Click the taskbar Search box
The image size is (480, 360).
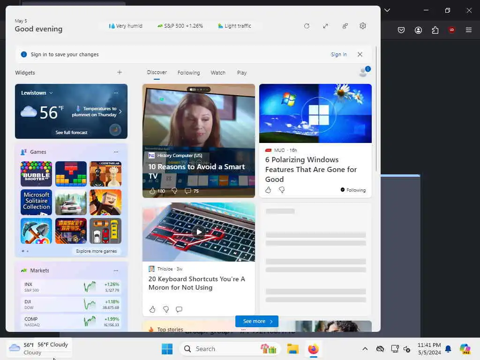[x=230, y=349]
